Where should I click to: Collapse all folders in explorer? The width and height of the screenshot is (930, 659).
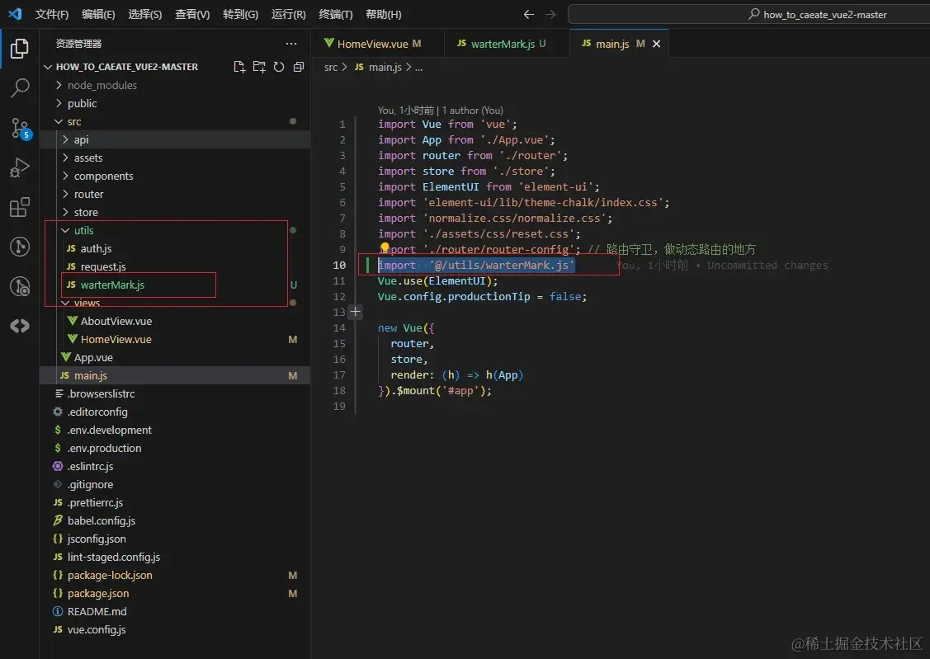(x=299, y=67)
